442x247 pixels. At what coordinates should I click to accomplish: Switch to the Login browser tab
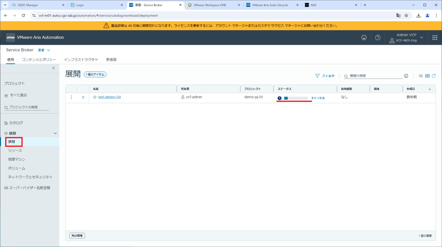97,5
